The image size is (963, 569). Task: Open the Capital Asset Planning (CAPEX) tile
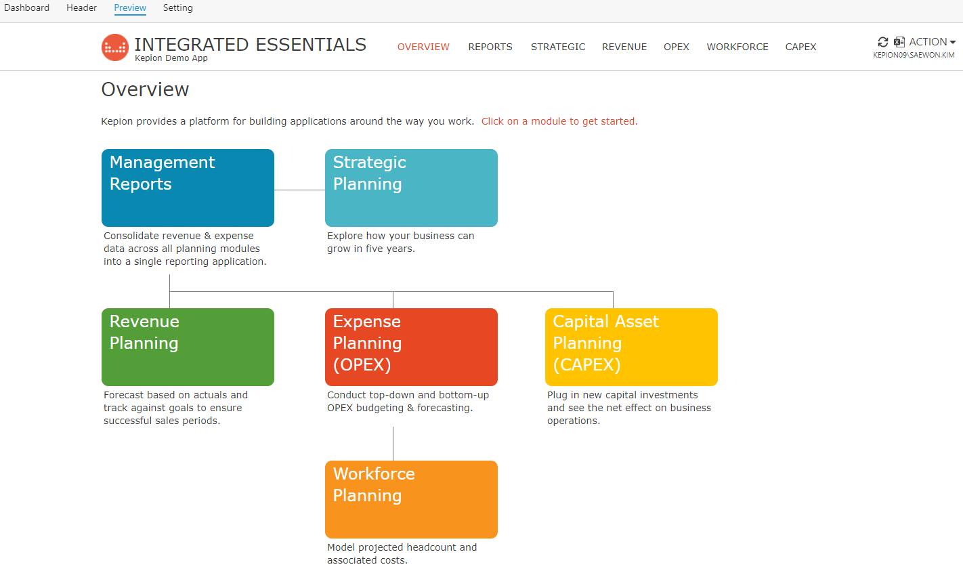coord(631,347)
